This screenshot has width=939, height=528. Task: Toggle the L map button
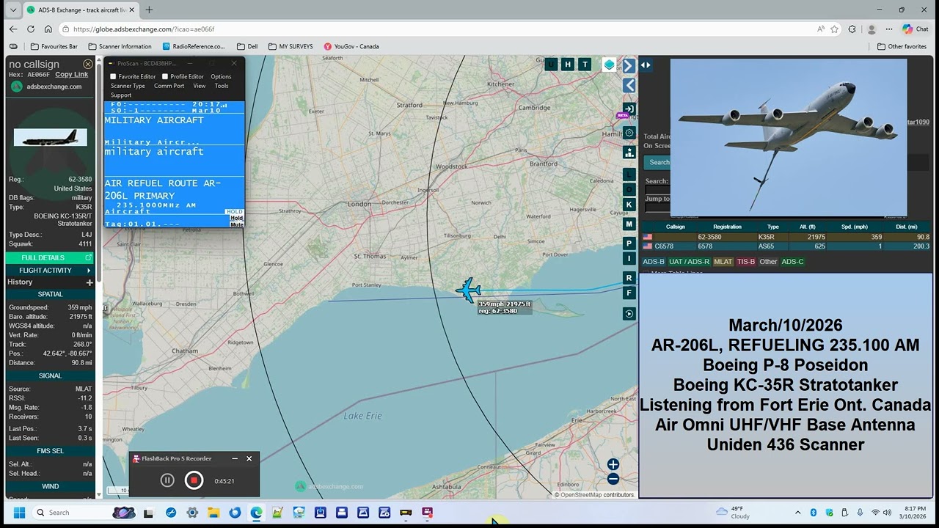point(629,175)
